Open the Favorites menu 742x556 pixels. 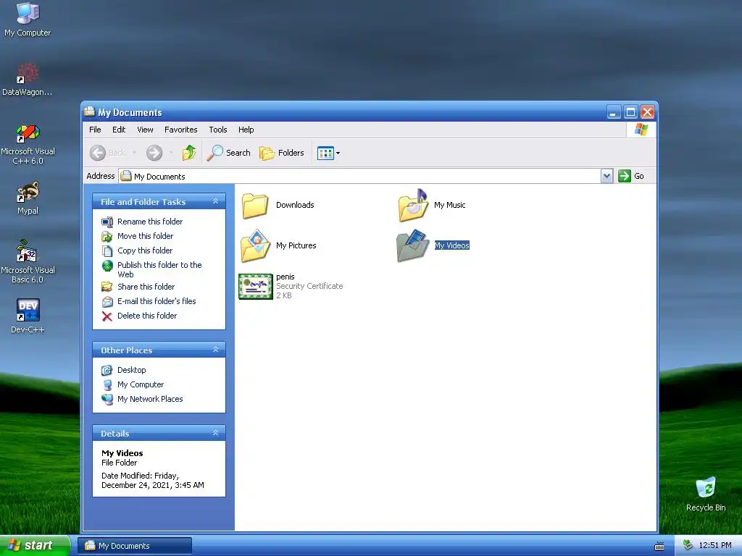coord(180,130)
